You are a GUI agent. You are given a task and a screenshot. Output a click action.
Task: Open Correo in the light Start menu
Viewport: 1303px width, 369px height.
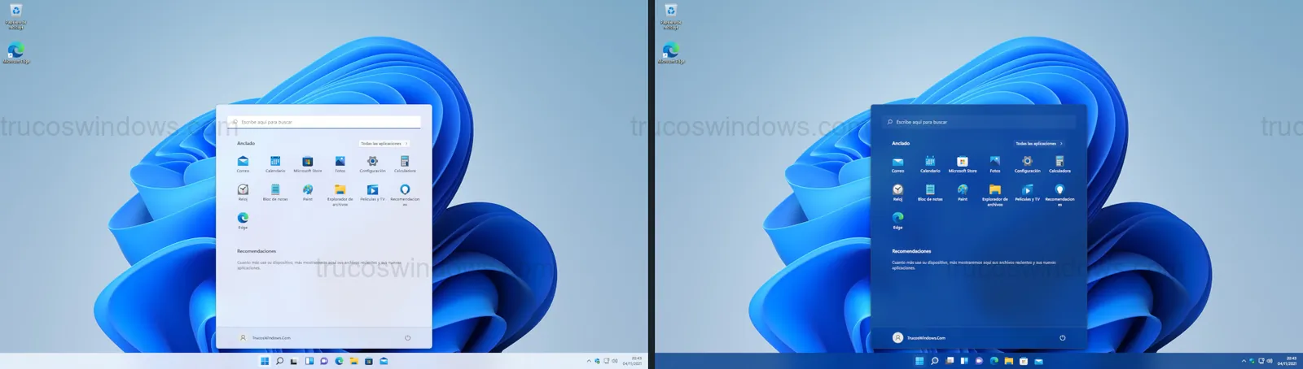[243, 162]
